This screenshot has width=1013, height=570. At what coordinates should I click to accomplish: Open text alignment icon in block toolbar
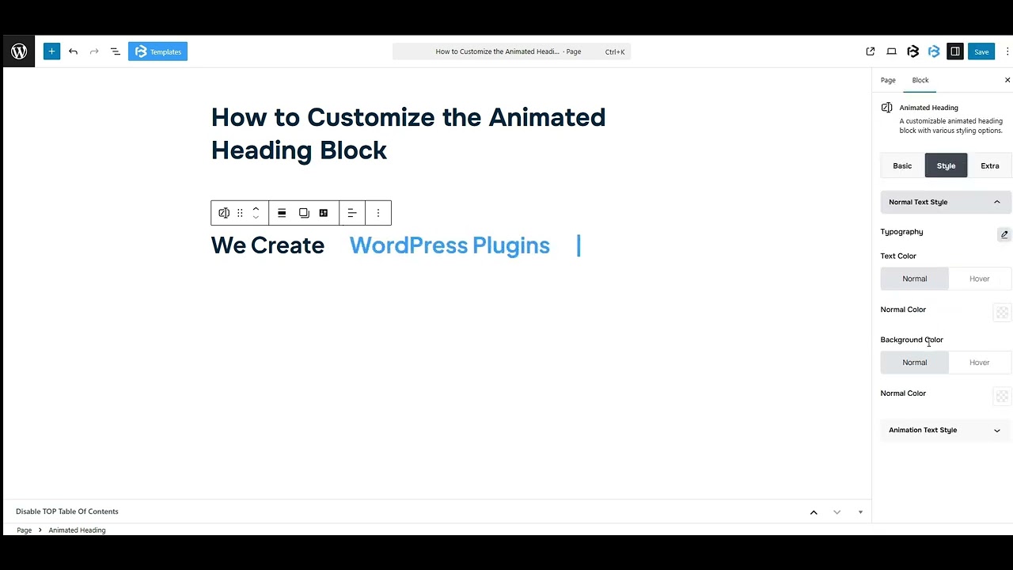tap(352, 212)
